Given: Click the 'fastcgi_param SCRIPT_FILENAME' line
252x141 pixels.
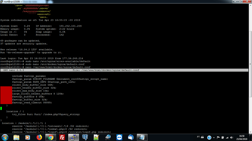Looking at the screenshot, I should tap(60, 79).
